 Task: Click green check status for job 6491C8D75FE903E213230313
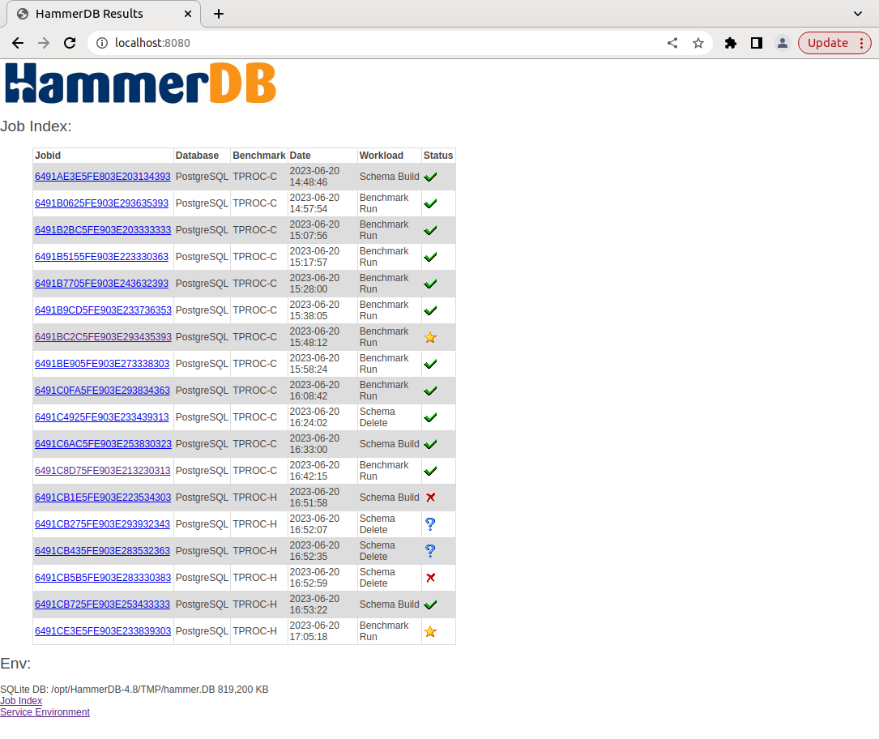click(x=430, y=471)
